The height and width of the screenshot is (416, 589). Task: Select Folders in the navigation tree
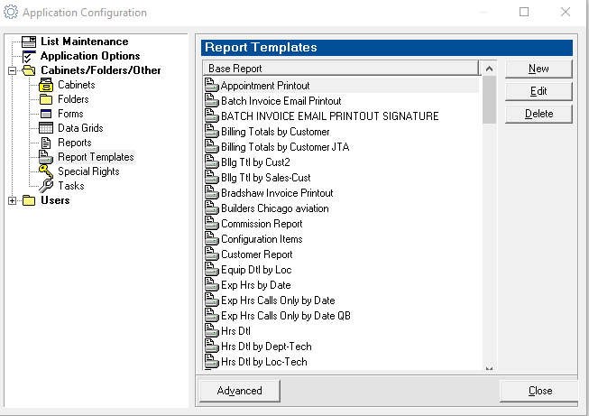click(x=73, y=99)
